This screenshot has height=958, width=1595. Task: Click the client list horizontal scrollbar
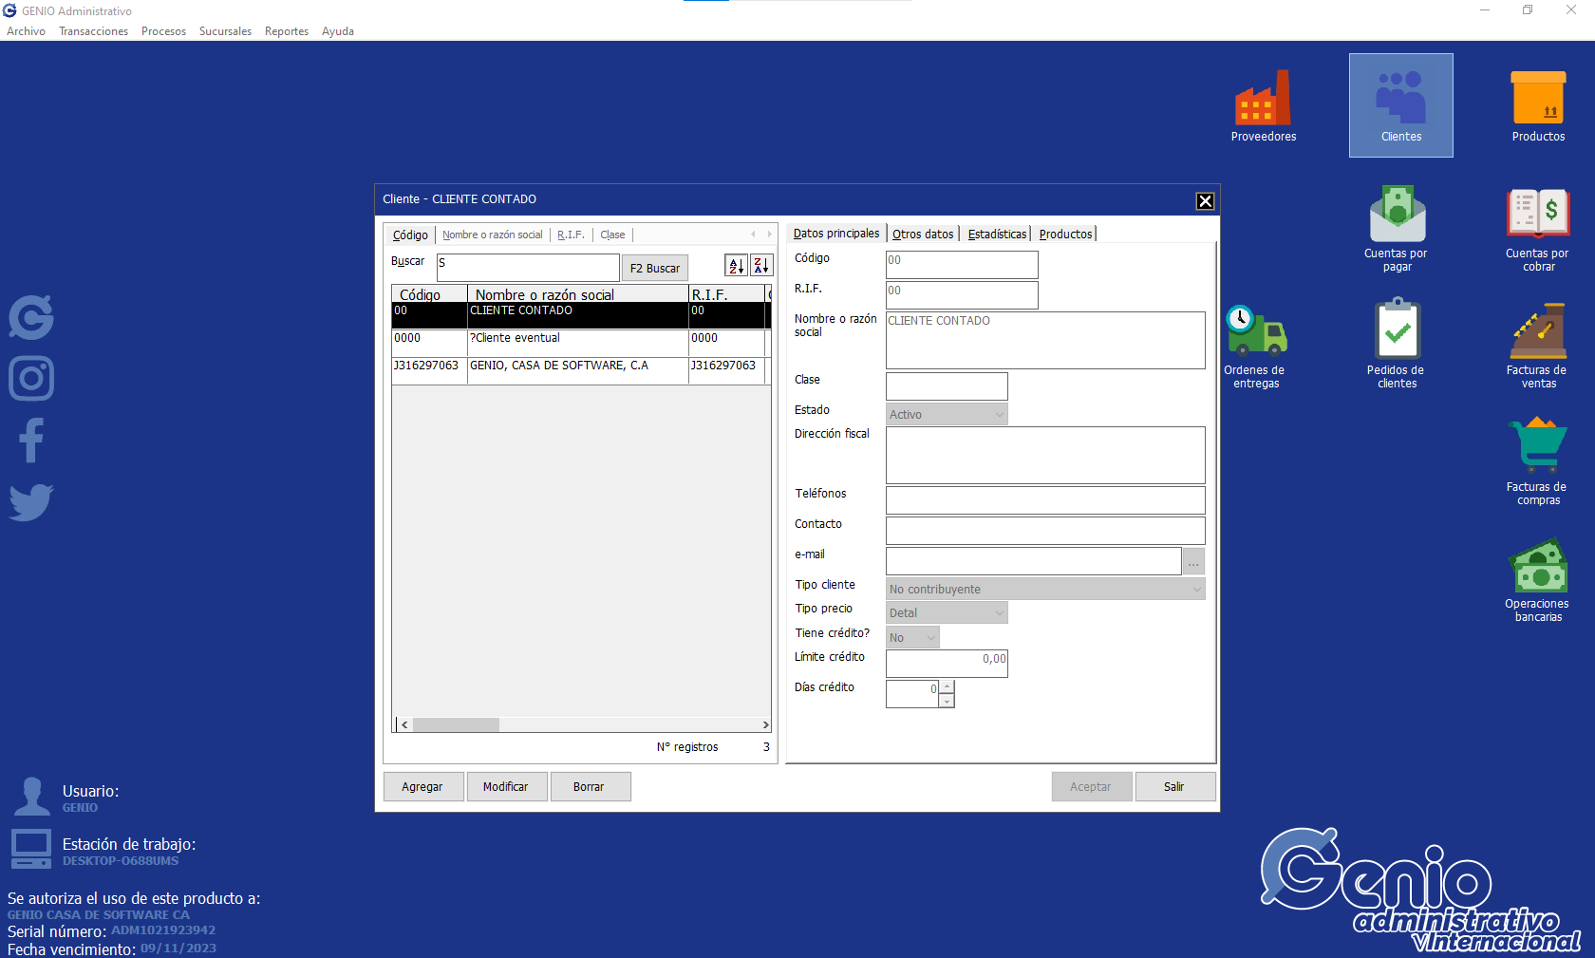click(x=584, y=725)
